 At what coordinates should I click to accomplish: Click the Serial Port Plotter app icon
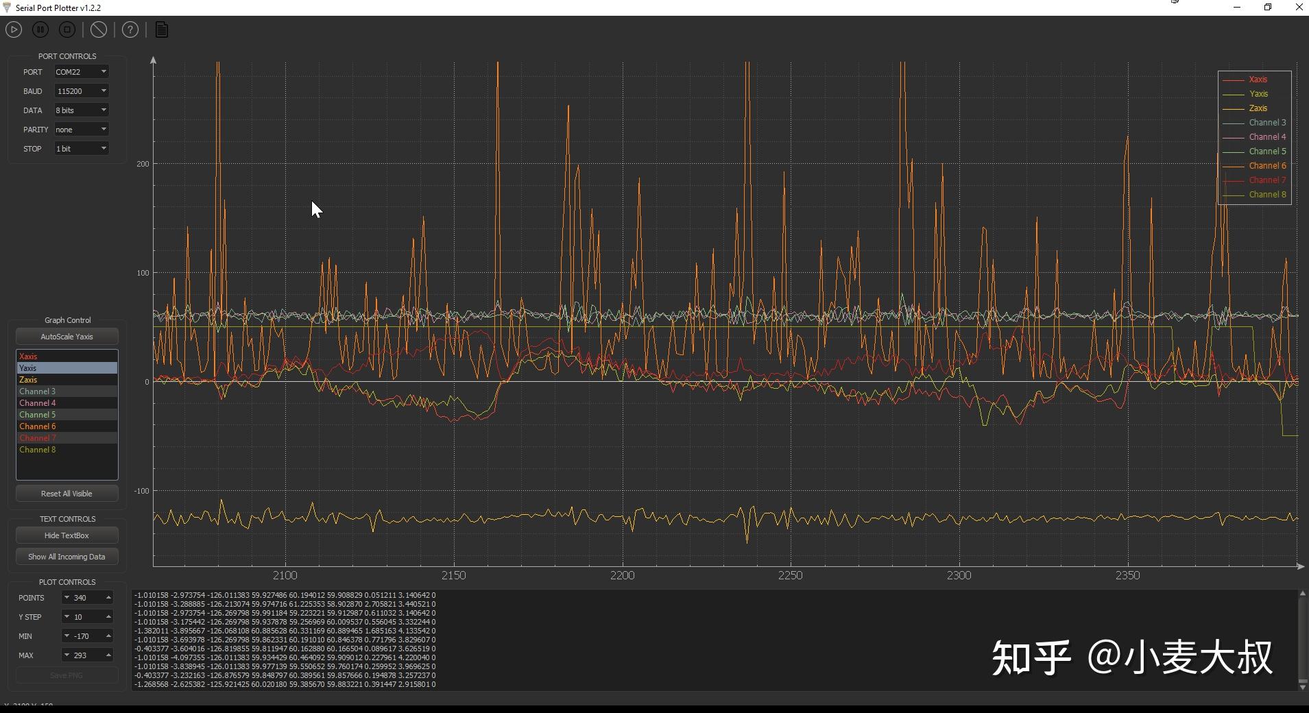[x=6, y=8]
